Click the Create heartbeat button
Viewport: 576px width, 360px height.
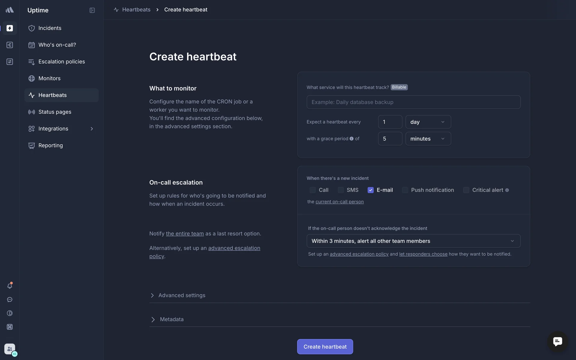[325, 346]
